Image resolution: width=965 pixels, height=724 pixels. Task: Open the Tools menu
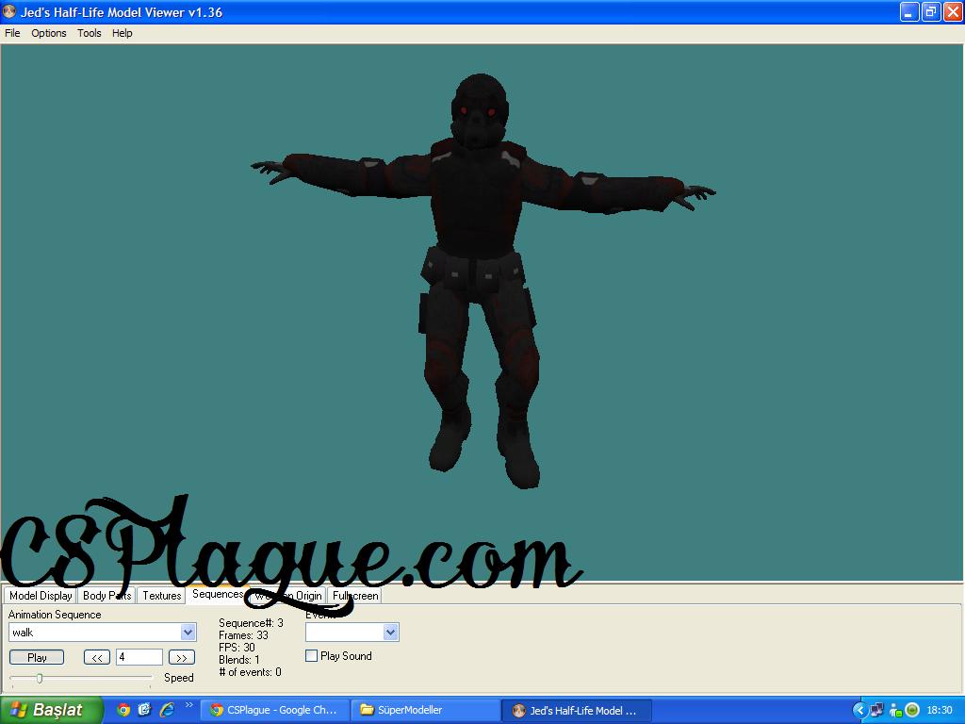pos(90,33)
